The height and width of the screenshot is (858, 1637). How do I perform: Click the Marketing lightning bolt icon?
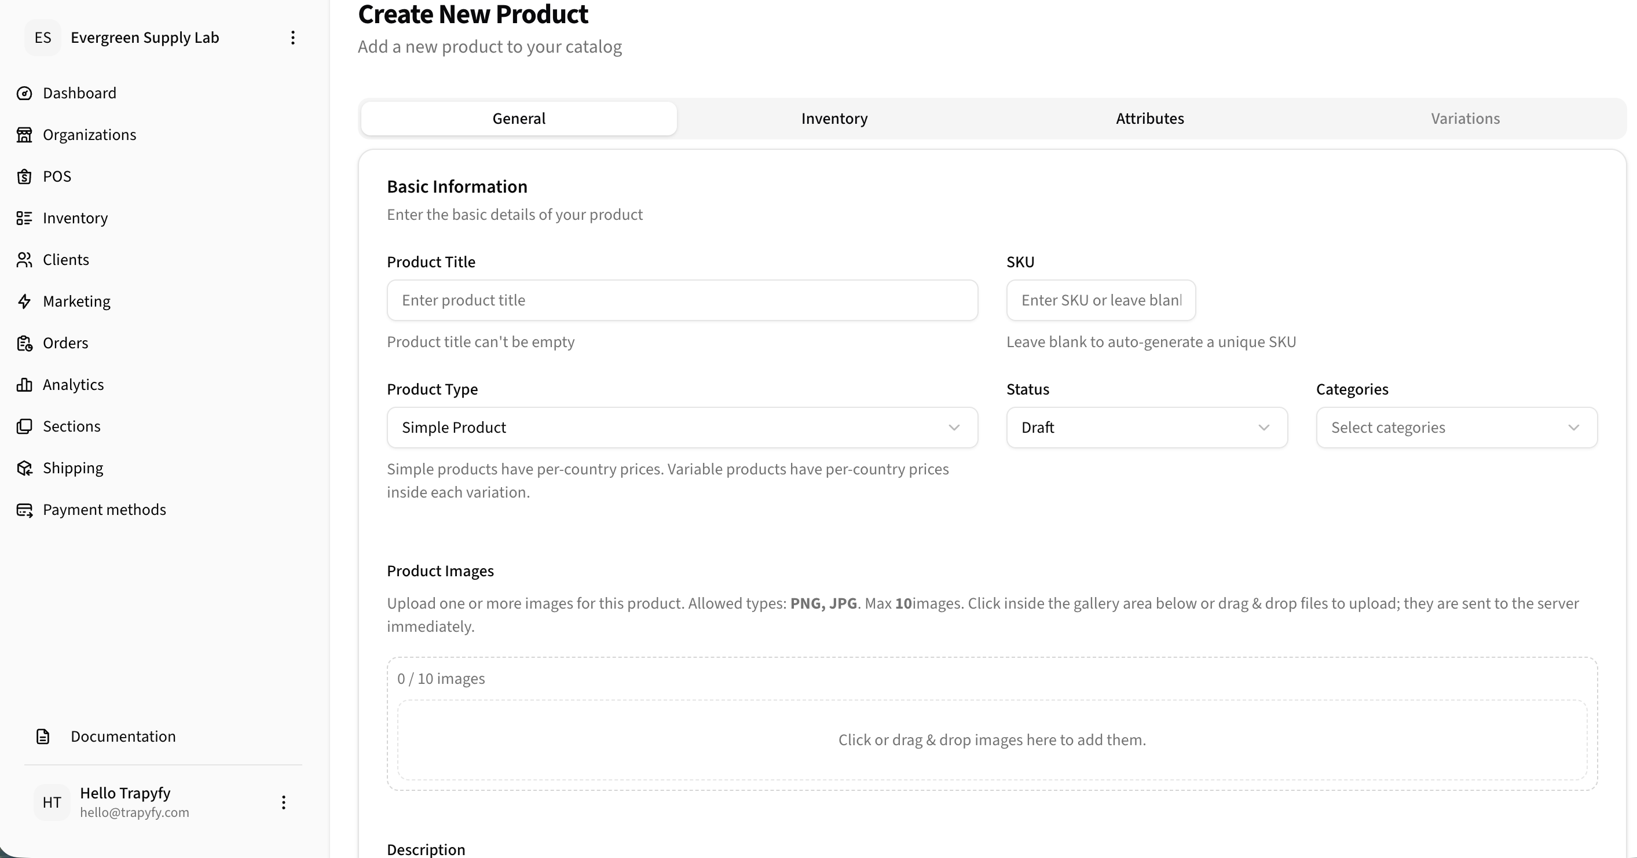24,301
